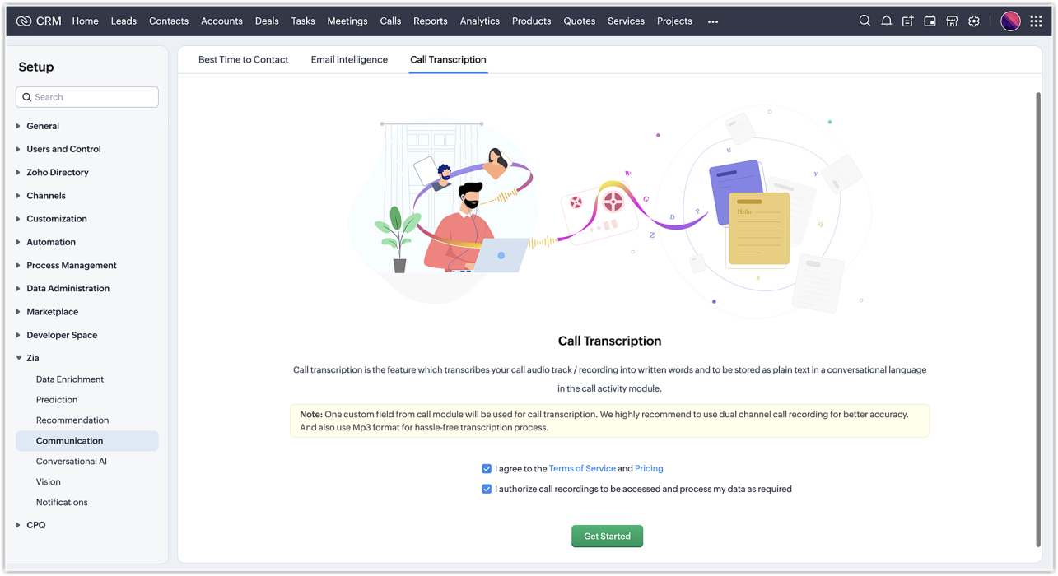This screenshot has height=576, width=1058.
Task: Open the marketplace store icon
Action: pos(952,21)
